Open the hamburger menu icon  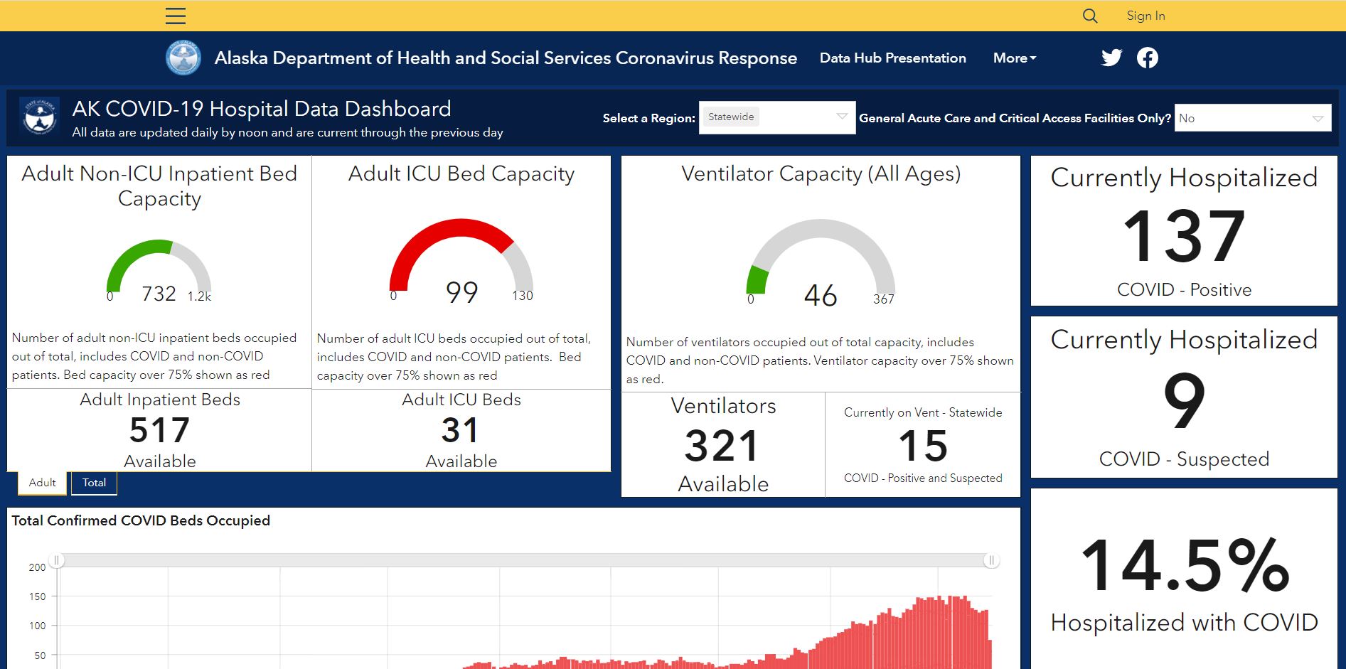tap(176, 16)
